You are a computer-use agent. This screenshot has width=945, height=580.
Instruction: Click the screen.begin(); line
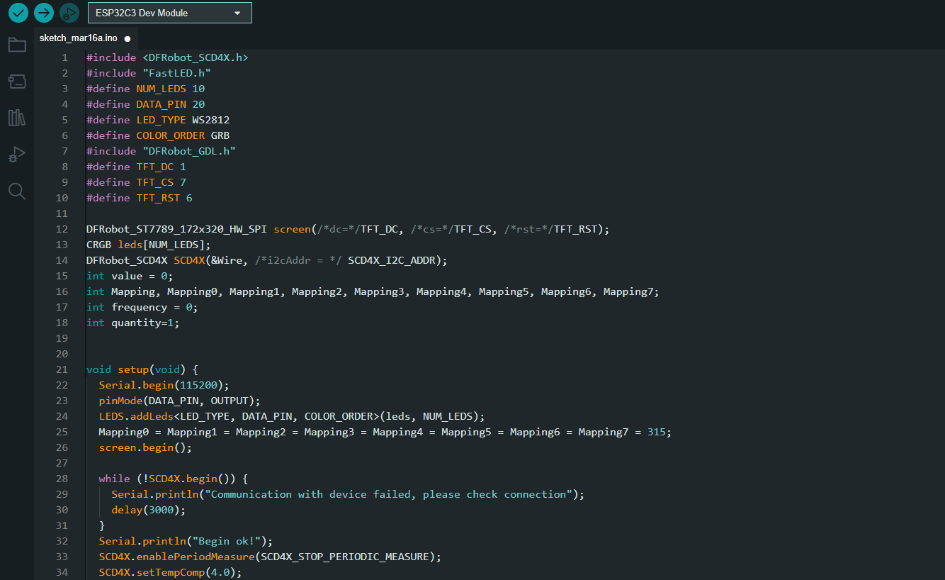point(145,447)
